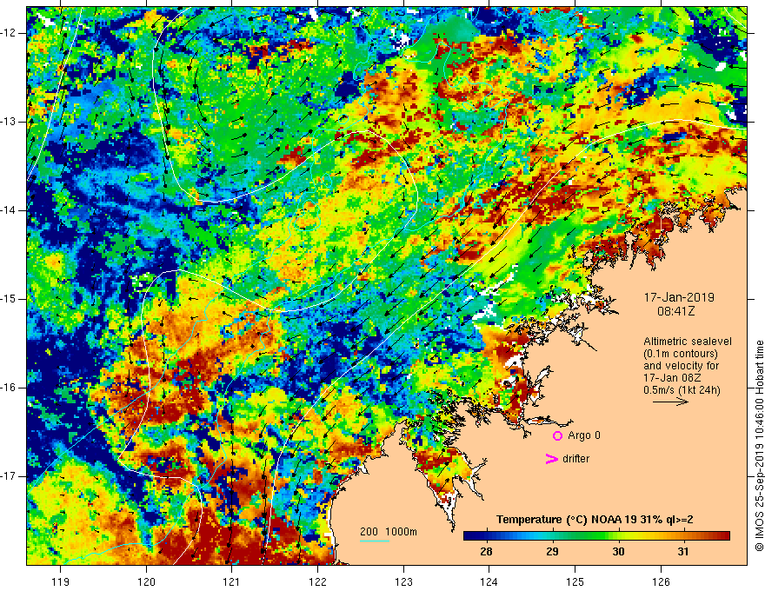
Task: Click the '08:41Z' time label
Action: tap(675, 311)
